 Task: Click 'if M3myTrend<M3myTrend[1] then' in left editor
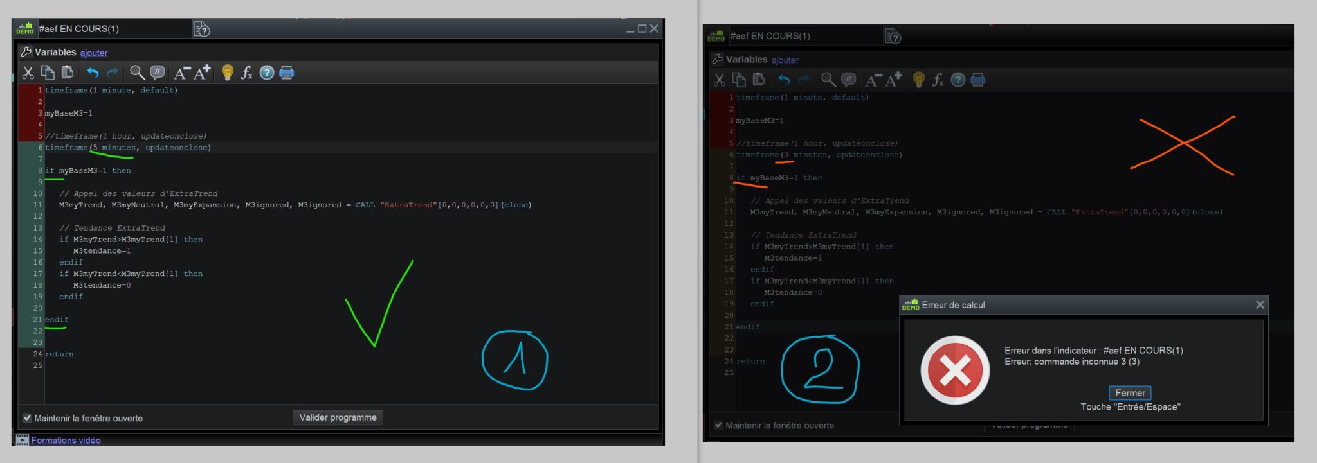click(x=131, y=274)
